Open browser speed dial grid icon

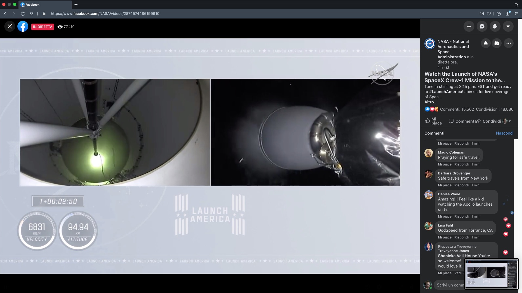coord(31,14)
